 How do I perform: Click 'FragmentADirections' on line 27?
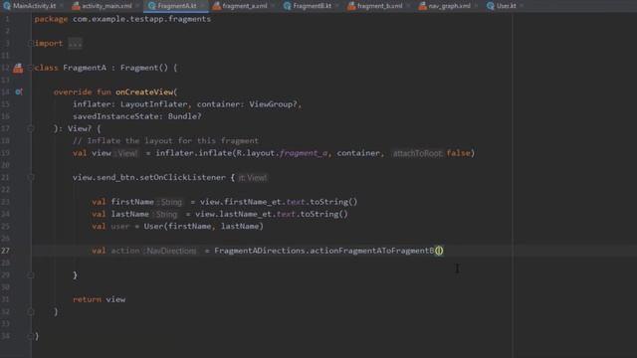click(259, 251)
